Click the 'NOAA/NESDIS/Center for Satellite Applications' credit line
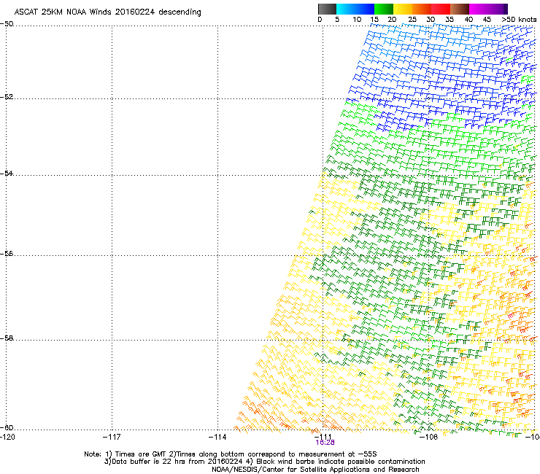 pos(315,470)
